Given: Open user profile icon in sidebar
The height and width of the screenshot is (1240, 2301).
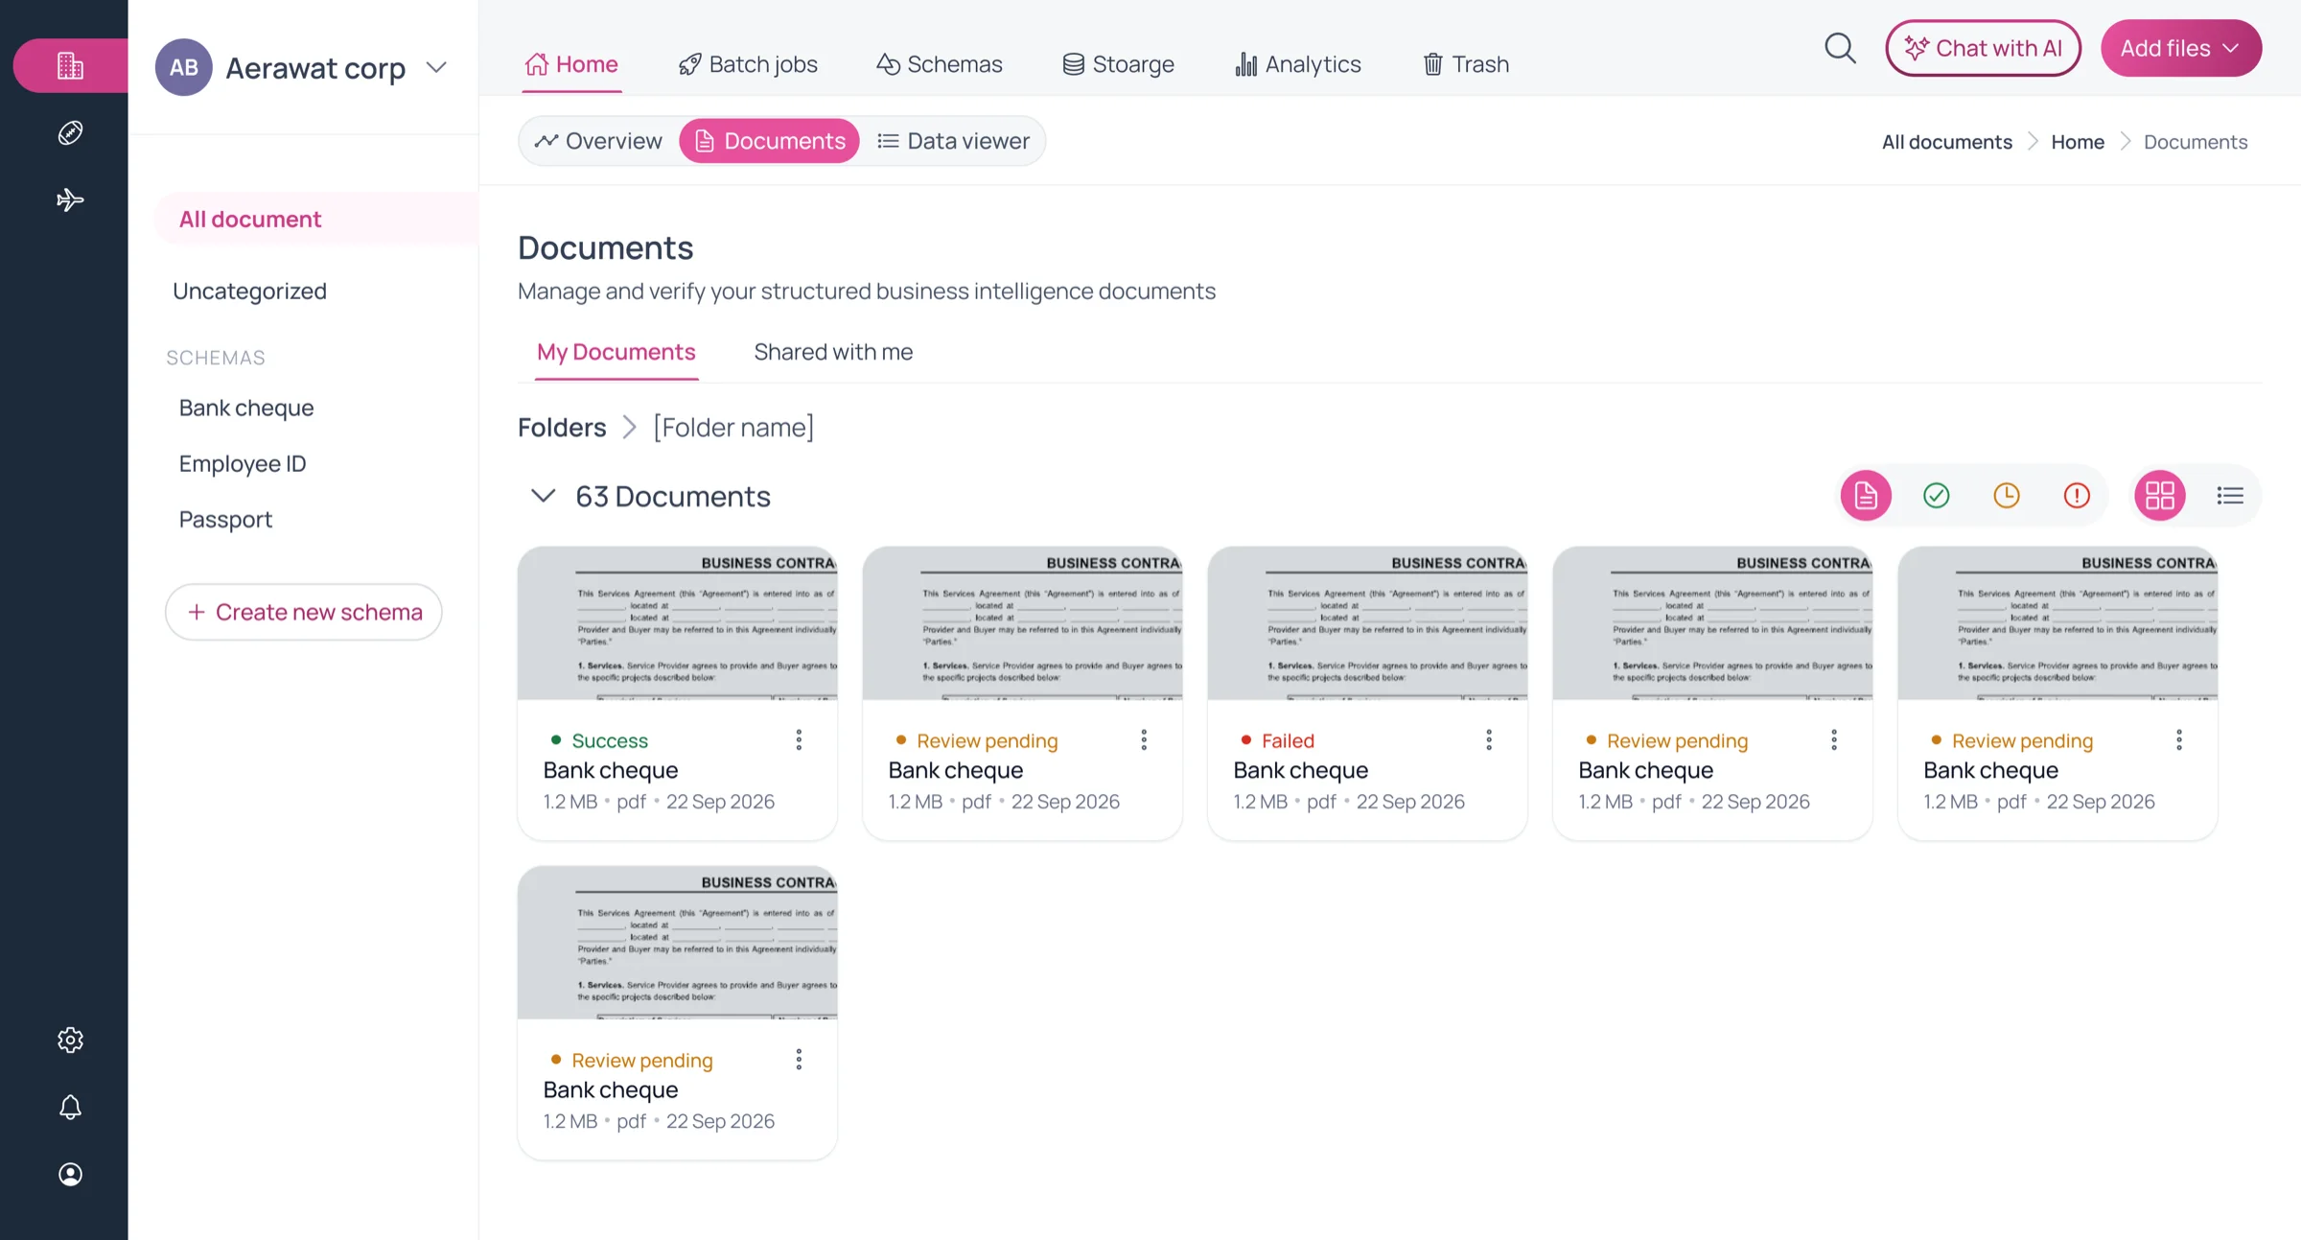Looking at the screenshot, I should [x=70, y=1174].
